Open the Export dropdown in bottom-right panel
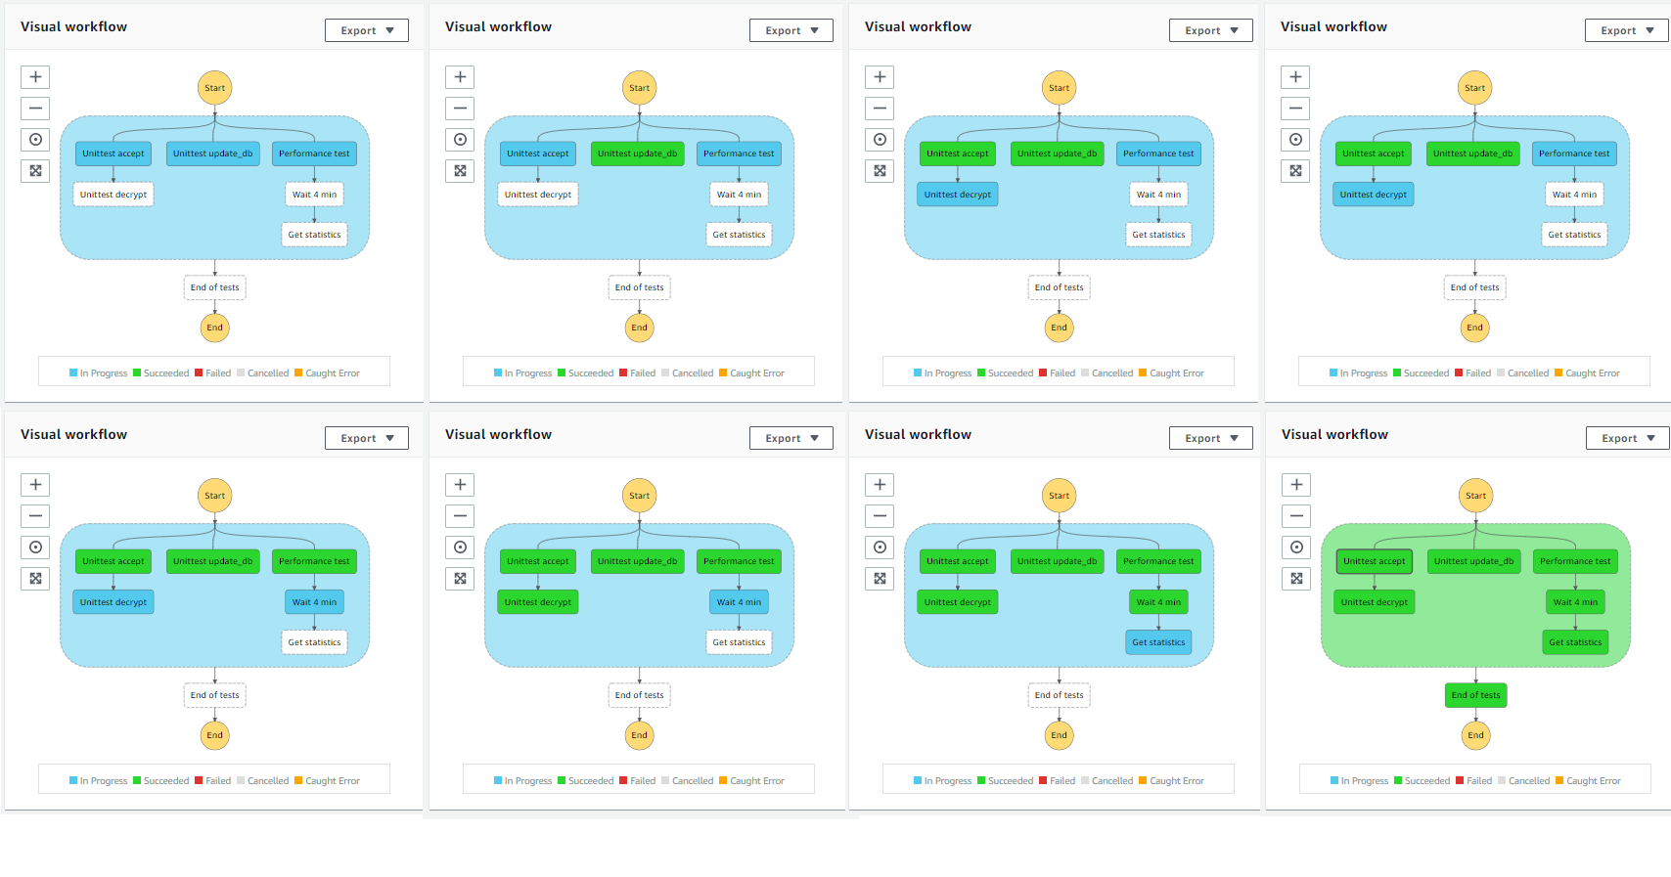1671x877 pixels. 1627,437
